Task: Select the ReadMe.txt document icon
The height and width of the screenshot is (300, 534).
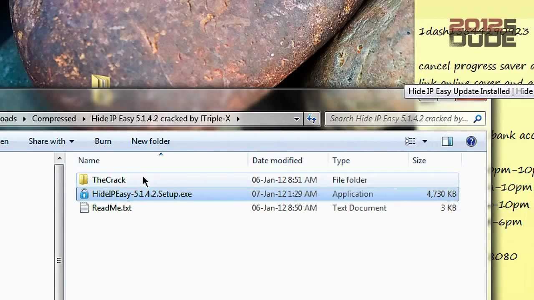Action: click(x=84, y=207)
